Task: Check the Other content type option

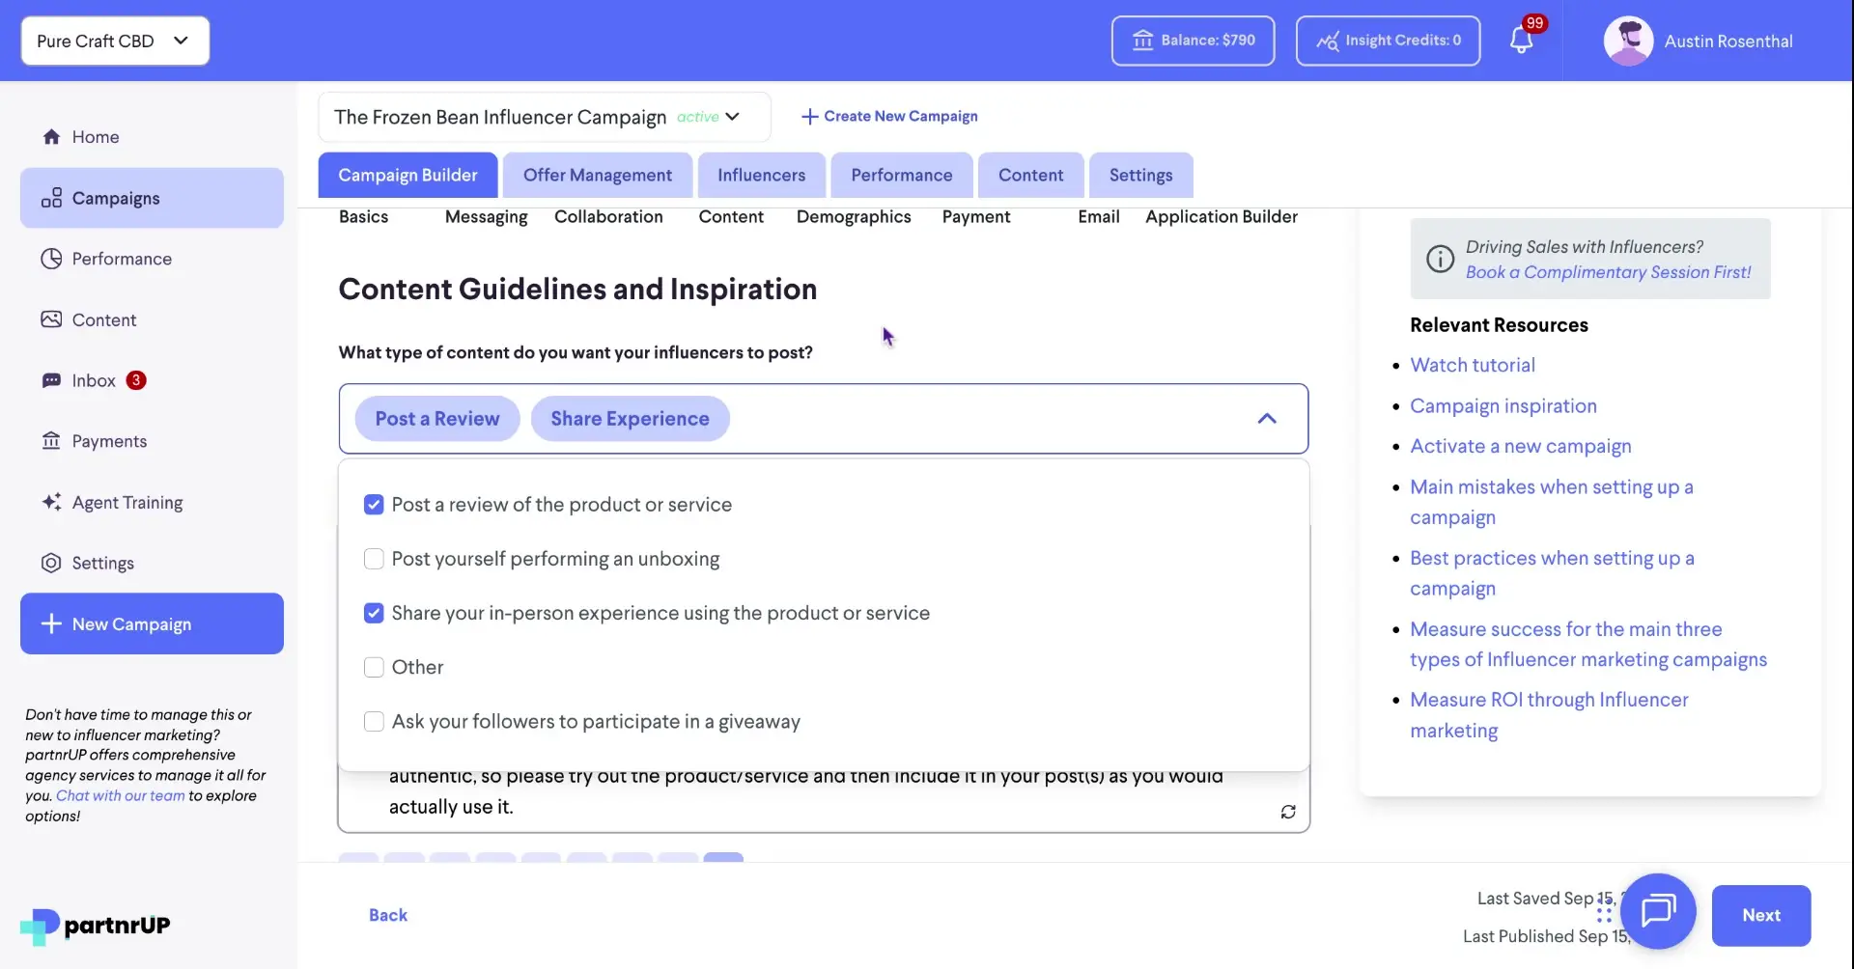Action: click(373, 667)
